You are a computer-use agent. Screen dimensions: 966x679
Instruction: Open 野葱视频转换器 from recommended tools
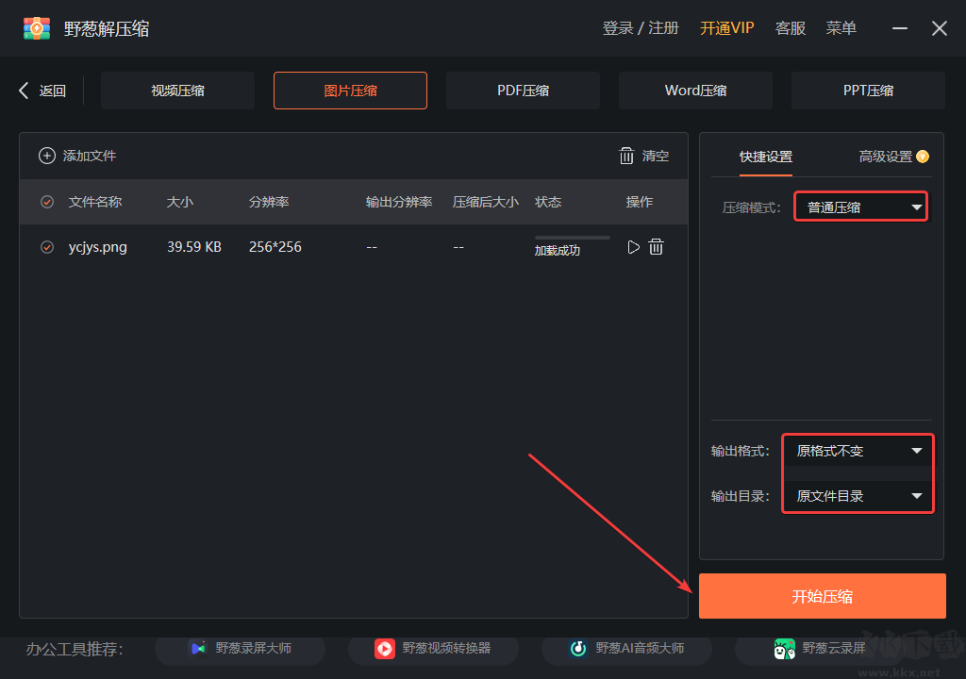(x=433, y=648)
